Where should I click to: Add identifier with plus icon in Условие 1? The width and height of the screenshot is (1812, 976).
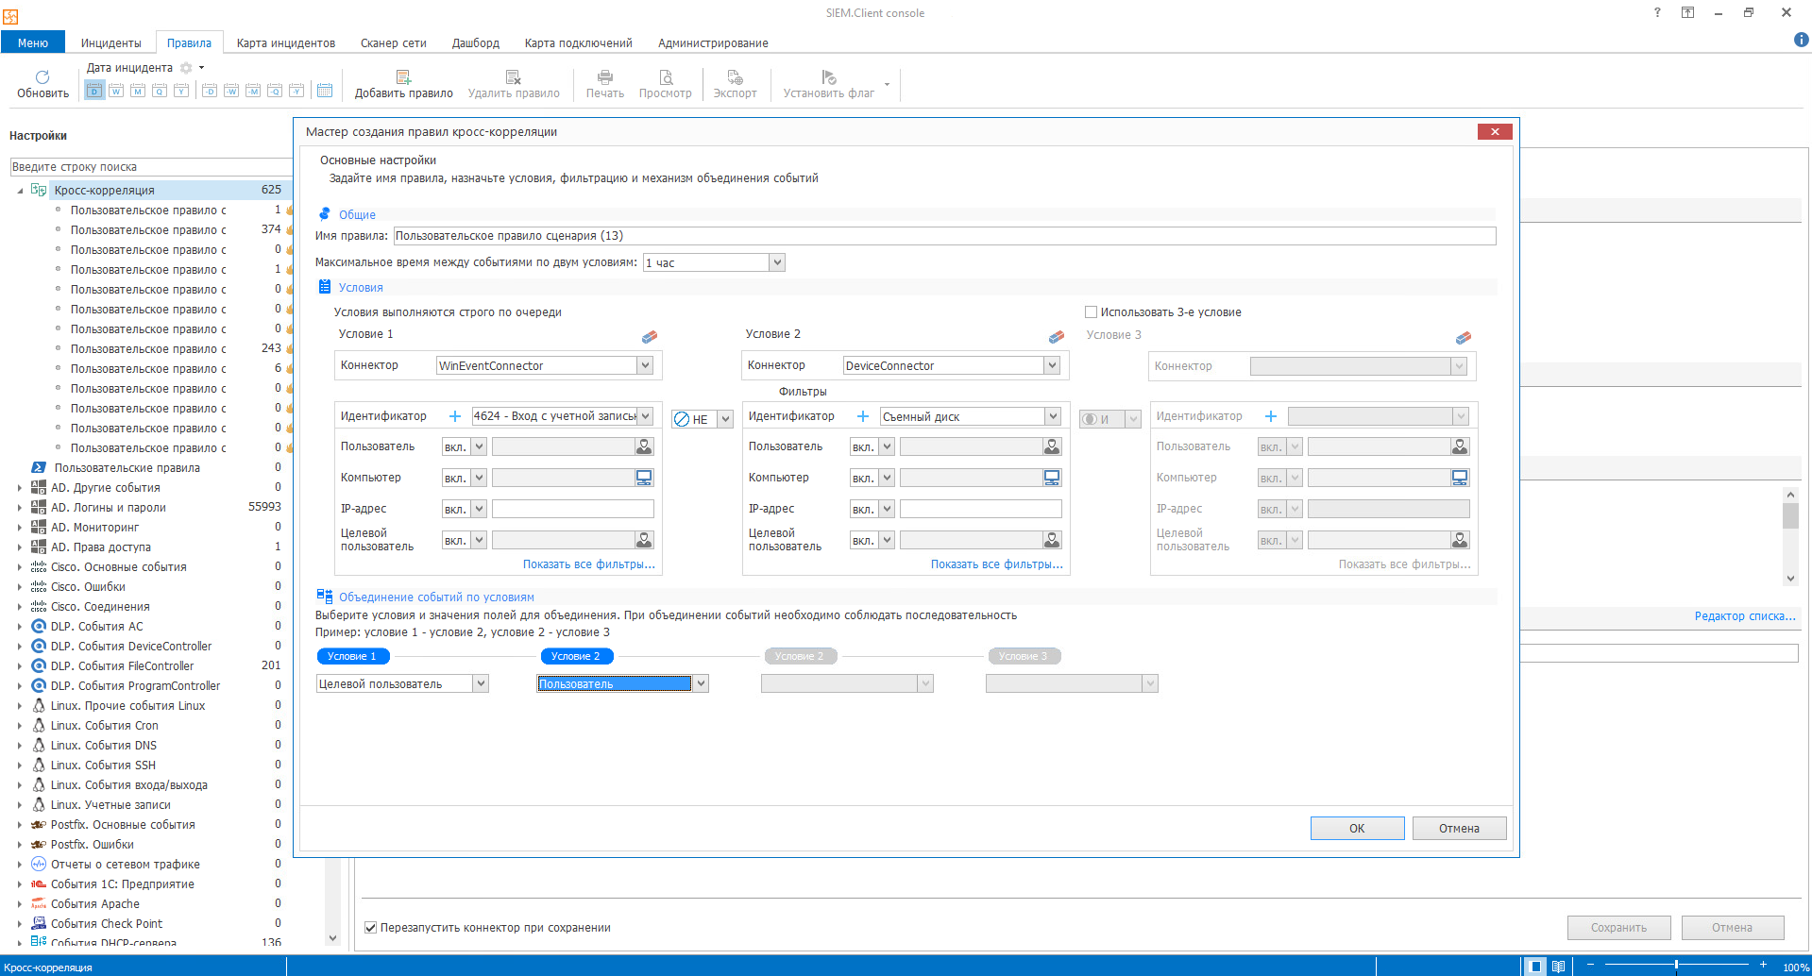454,416
